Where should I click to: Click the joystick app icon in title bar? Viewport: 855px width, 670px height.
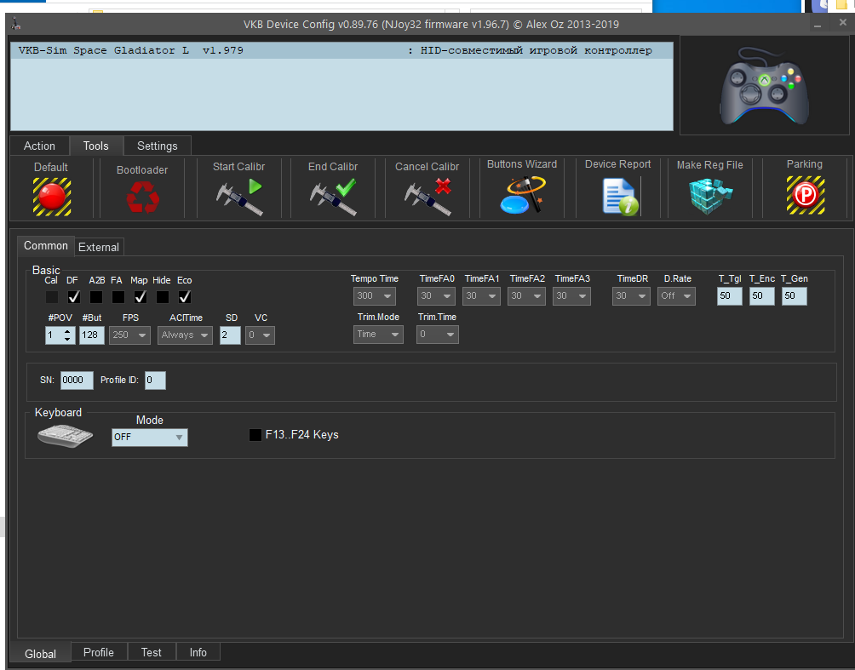pos(16,24)
